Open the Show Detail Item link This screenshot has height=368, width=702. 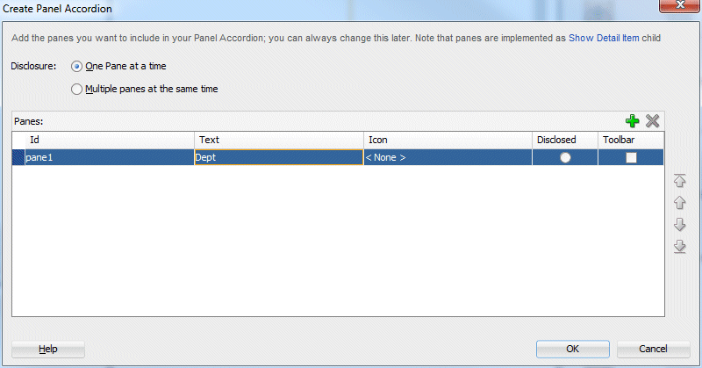[604, 38]
